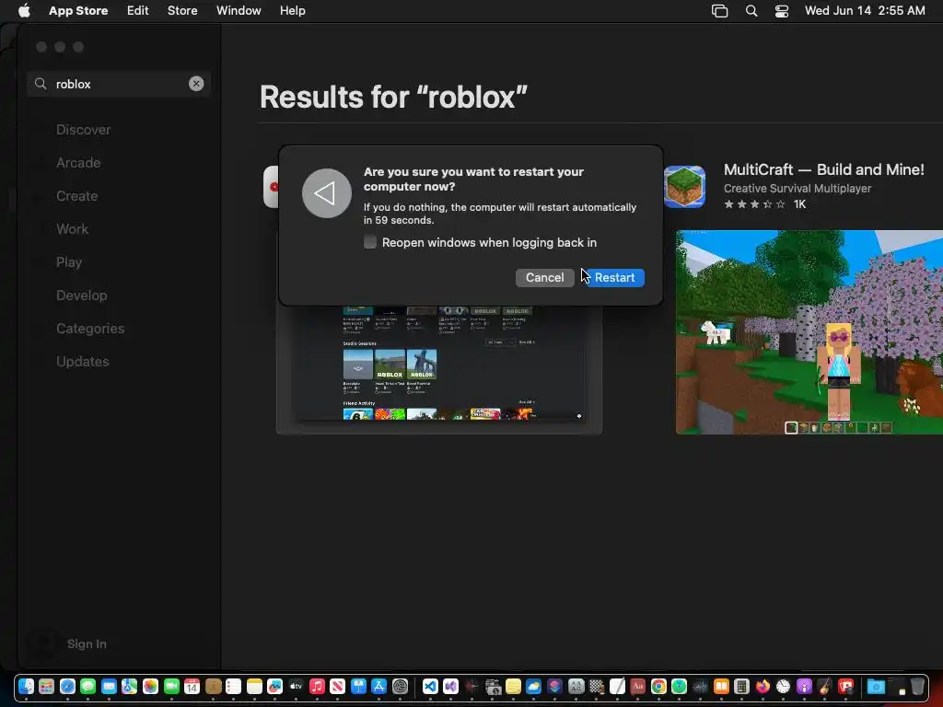
Task: Click the Spotlight search icon in menu bar
Action: tap(751, 10)
